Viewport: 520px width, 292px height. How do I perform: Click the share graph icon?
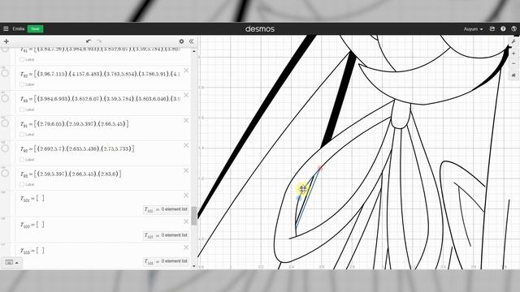click(x=492, y=29)
